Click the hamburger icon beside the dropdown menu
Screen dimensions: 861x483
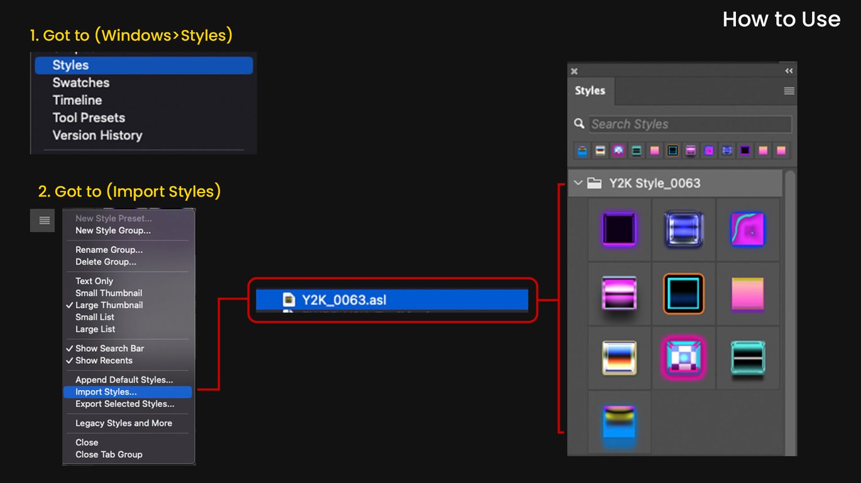pos(44,220)
